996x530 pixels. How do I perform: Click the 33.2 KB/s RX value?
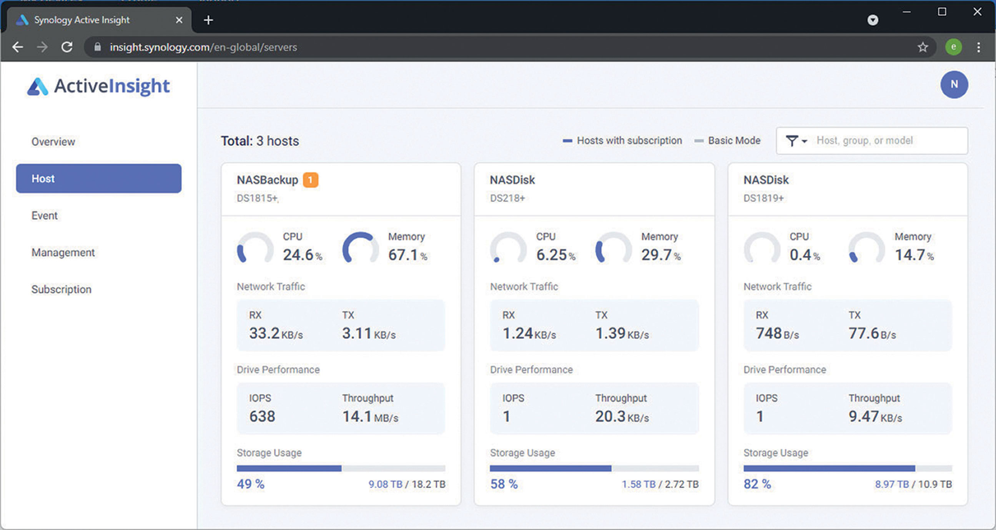pyautogui.click(x=276, y=333)
